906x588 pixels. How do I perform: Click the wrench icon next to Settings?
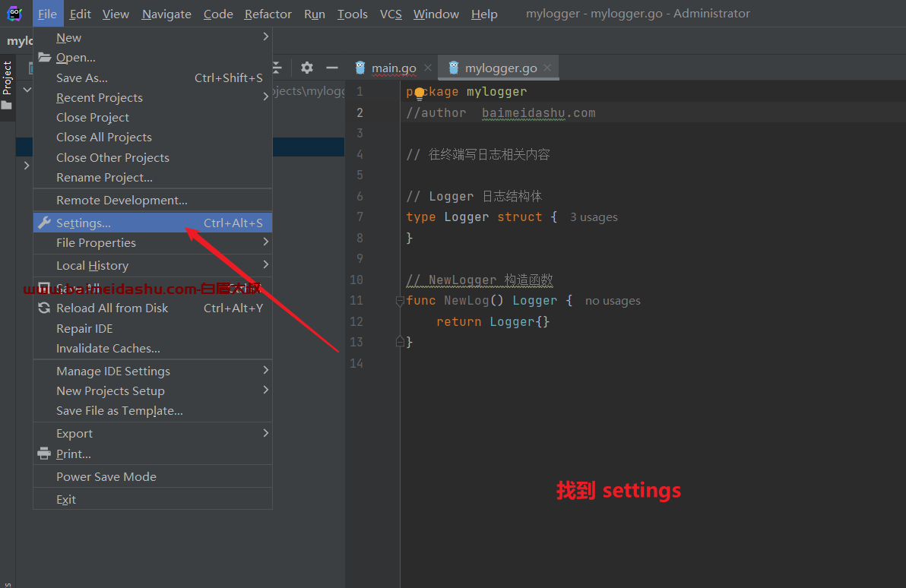[x=45, y=223]
